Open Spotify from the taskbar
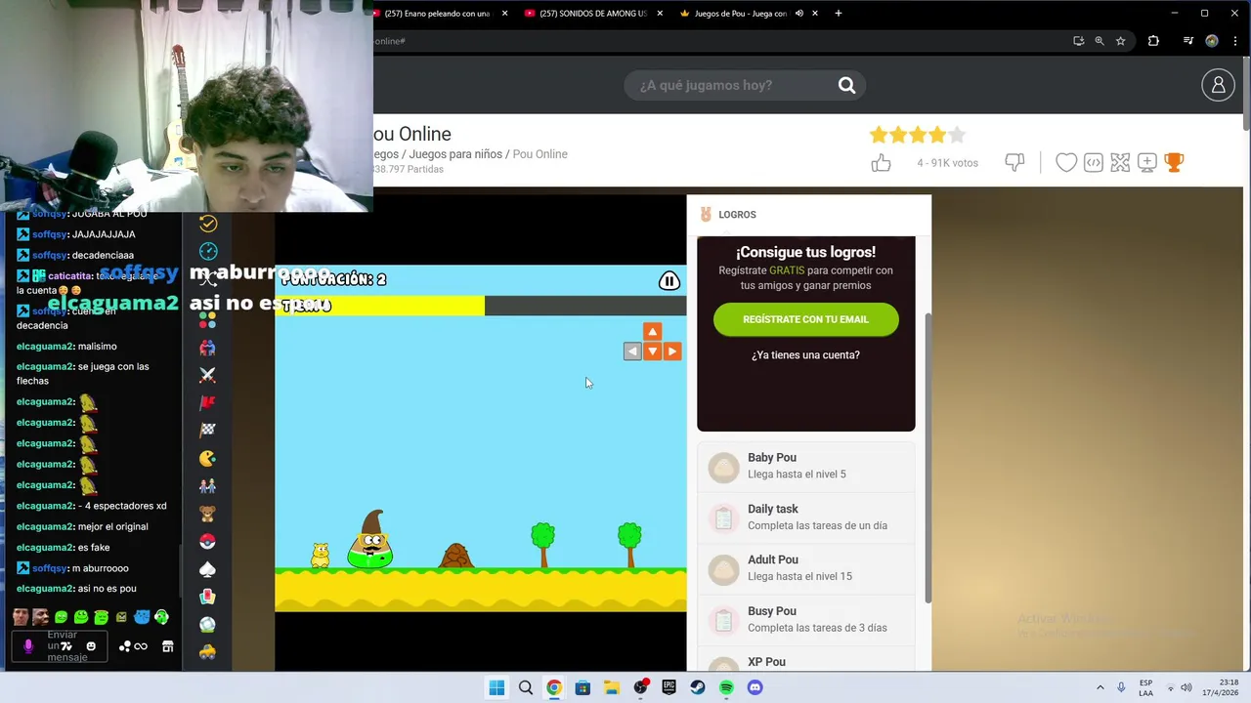Image resolution: width=1251 pixels, height=703 pixels. click(726, 687)
